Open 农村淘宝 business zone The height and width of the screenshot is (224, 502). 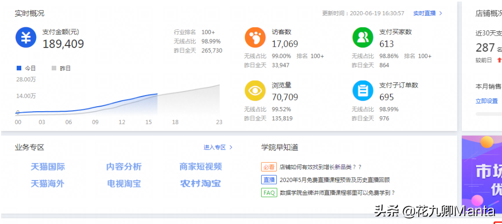[x=201, y=184]
